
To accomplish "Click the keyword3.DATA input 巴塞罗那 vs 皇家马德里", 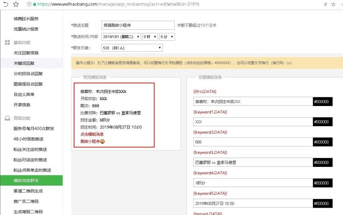I will (253, 163).
